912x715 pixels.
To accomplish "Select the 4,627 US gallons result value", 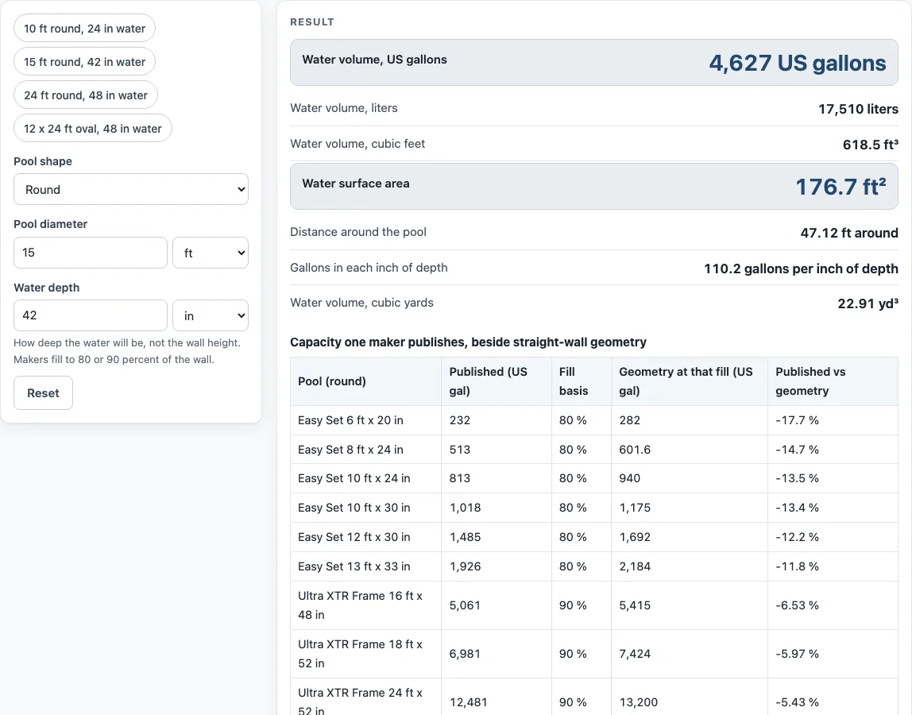I will 797,63.
